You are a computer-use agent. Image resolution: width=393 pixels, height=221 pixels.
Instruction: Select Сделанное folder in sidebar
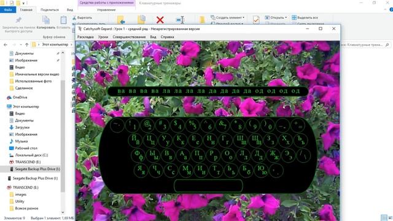tap(24, 88)
